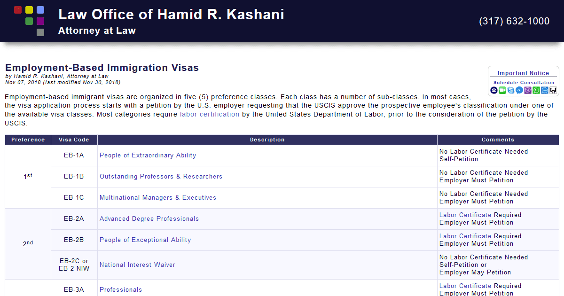The height and width of the screenshot is (296, 564).
Task: Choose the Skype consultation icon
Action: pos(511,90)
